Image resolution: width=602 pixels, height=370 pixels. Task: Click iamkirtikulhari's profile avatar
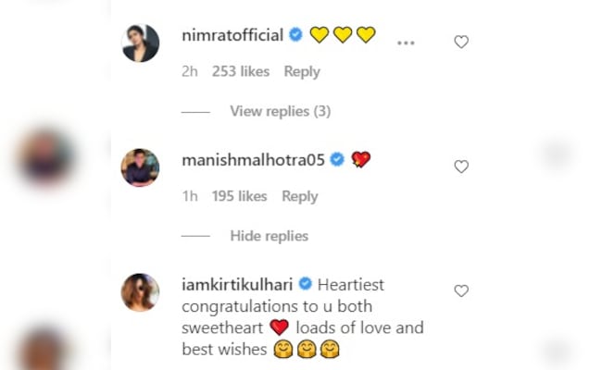click(x=141, y=292)
